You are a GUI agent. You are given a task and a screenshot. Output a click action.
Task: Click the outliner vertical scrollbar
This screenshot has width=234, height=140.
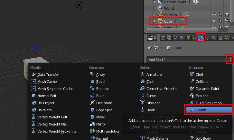(232, 11)
